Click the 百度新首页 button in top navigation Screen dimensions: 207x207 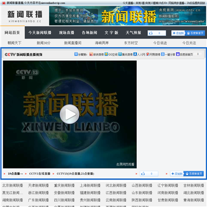click(x=195, y=33)
